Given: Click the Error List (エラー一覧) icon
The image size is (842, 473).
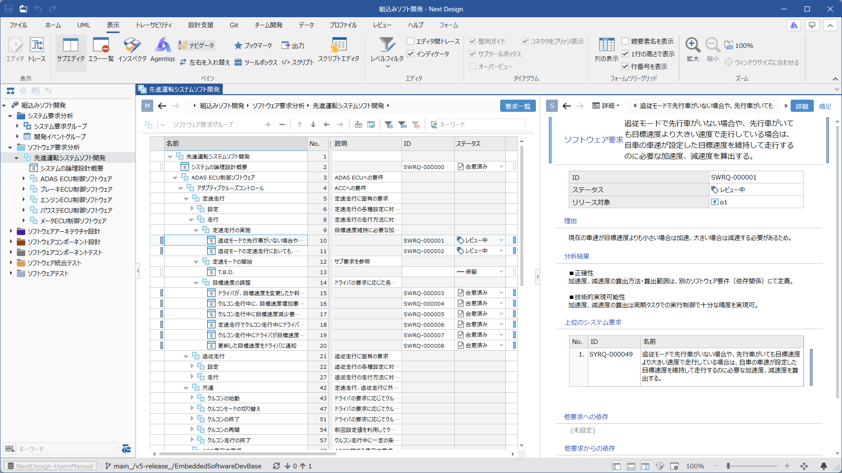Looking at the screenshot, I should pyautogui.click(x=101, y=50).
